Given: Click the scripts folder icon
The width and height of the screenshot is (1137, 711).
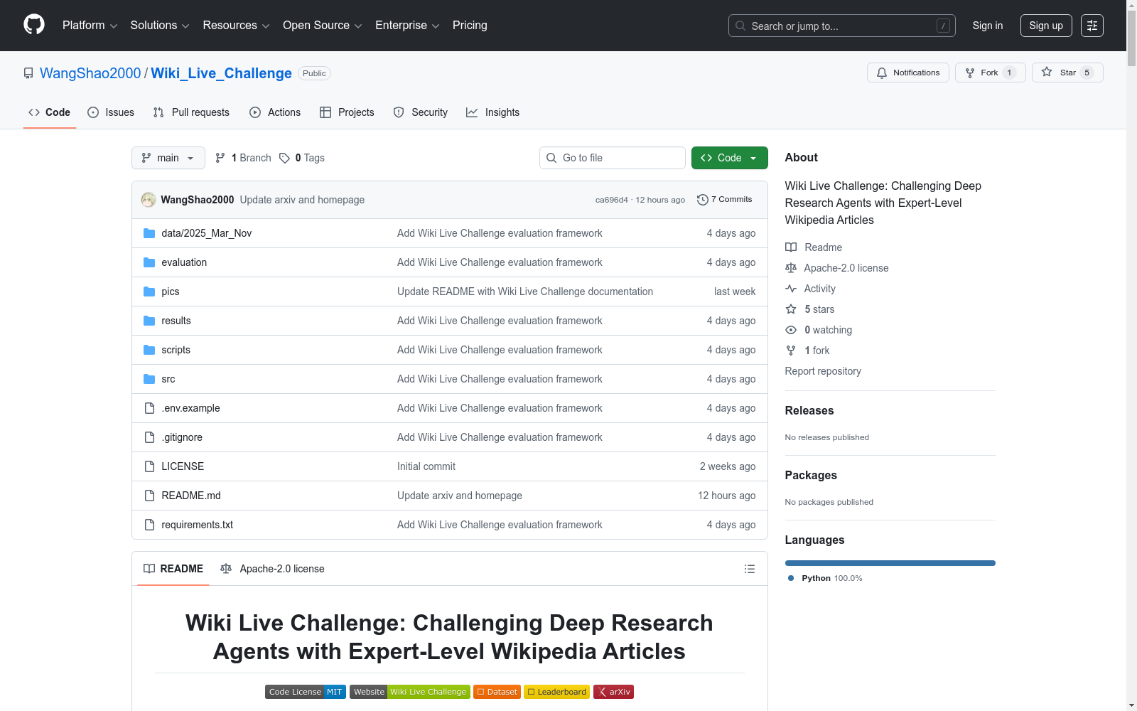Looking at the screenshot, I should [x=149, y=350].
